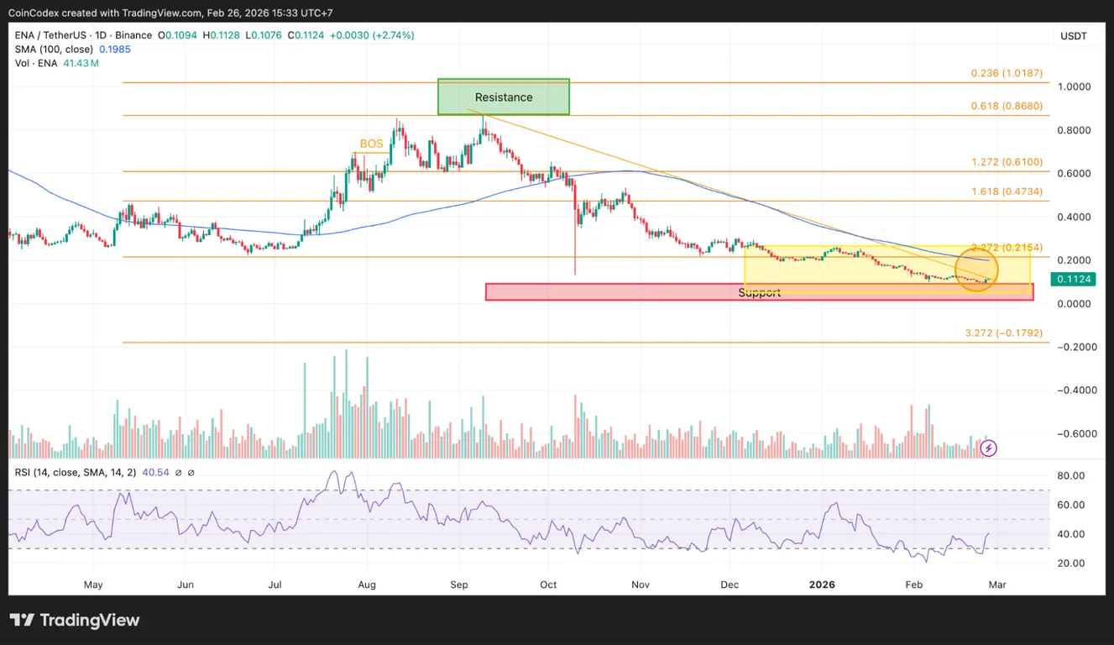Click the 3.272 (−0.1792) Fibonacci label
This screenshot has height=645, width=1114.
1004,333
